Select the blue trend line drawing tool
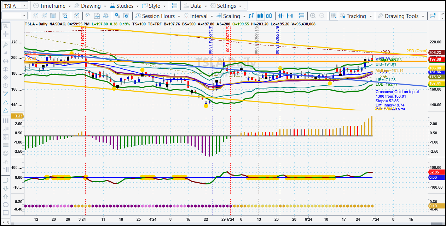This screenshot has height=226, width=446. (x=6, y=93)
